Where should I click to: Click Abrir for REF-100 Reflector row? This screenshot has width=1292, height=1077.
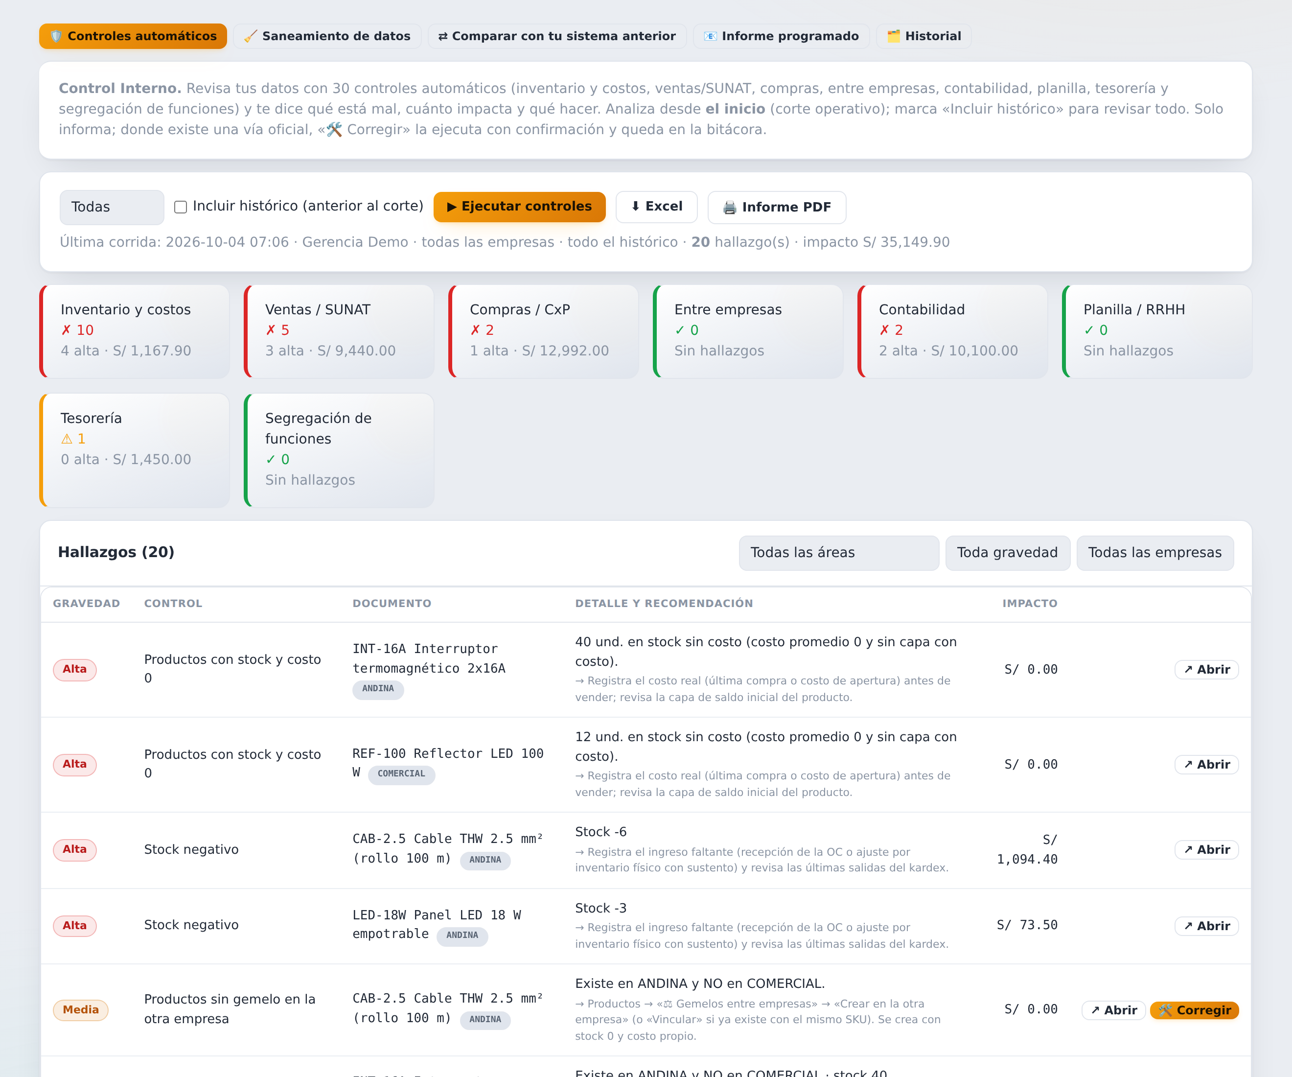pyautogui.click(x=1206, y=764)
